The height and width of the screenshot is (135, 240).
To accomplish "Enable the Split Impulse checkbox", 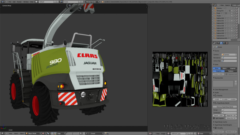I will click(214, 118).
